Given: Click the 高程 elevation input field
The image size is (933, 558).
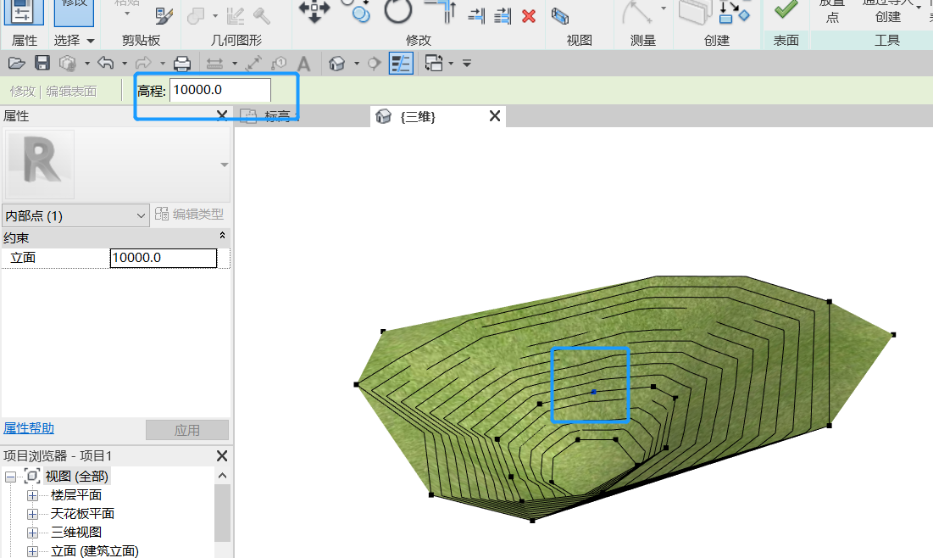Looking at the screenshot, I should click(x=219, y=90).
